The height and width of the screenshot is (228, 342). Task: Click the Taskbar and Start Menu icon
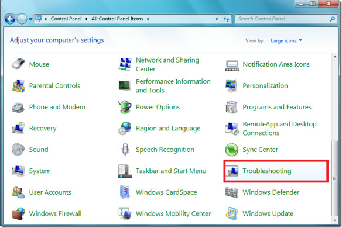125,171
